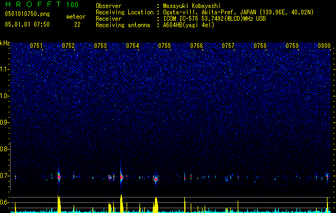Click the 0757 time marker

228,45
